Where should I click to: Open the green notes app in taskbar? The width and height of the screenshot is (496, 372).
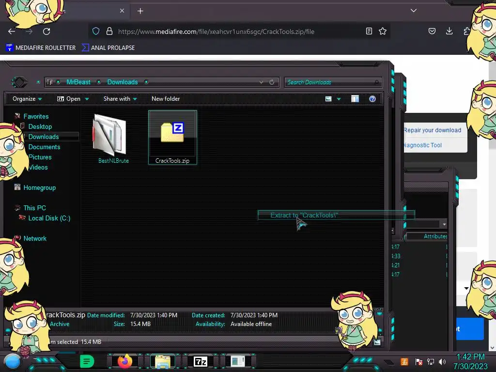(x=87, y=361)
